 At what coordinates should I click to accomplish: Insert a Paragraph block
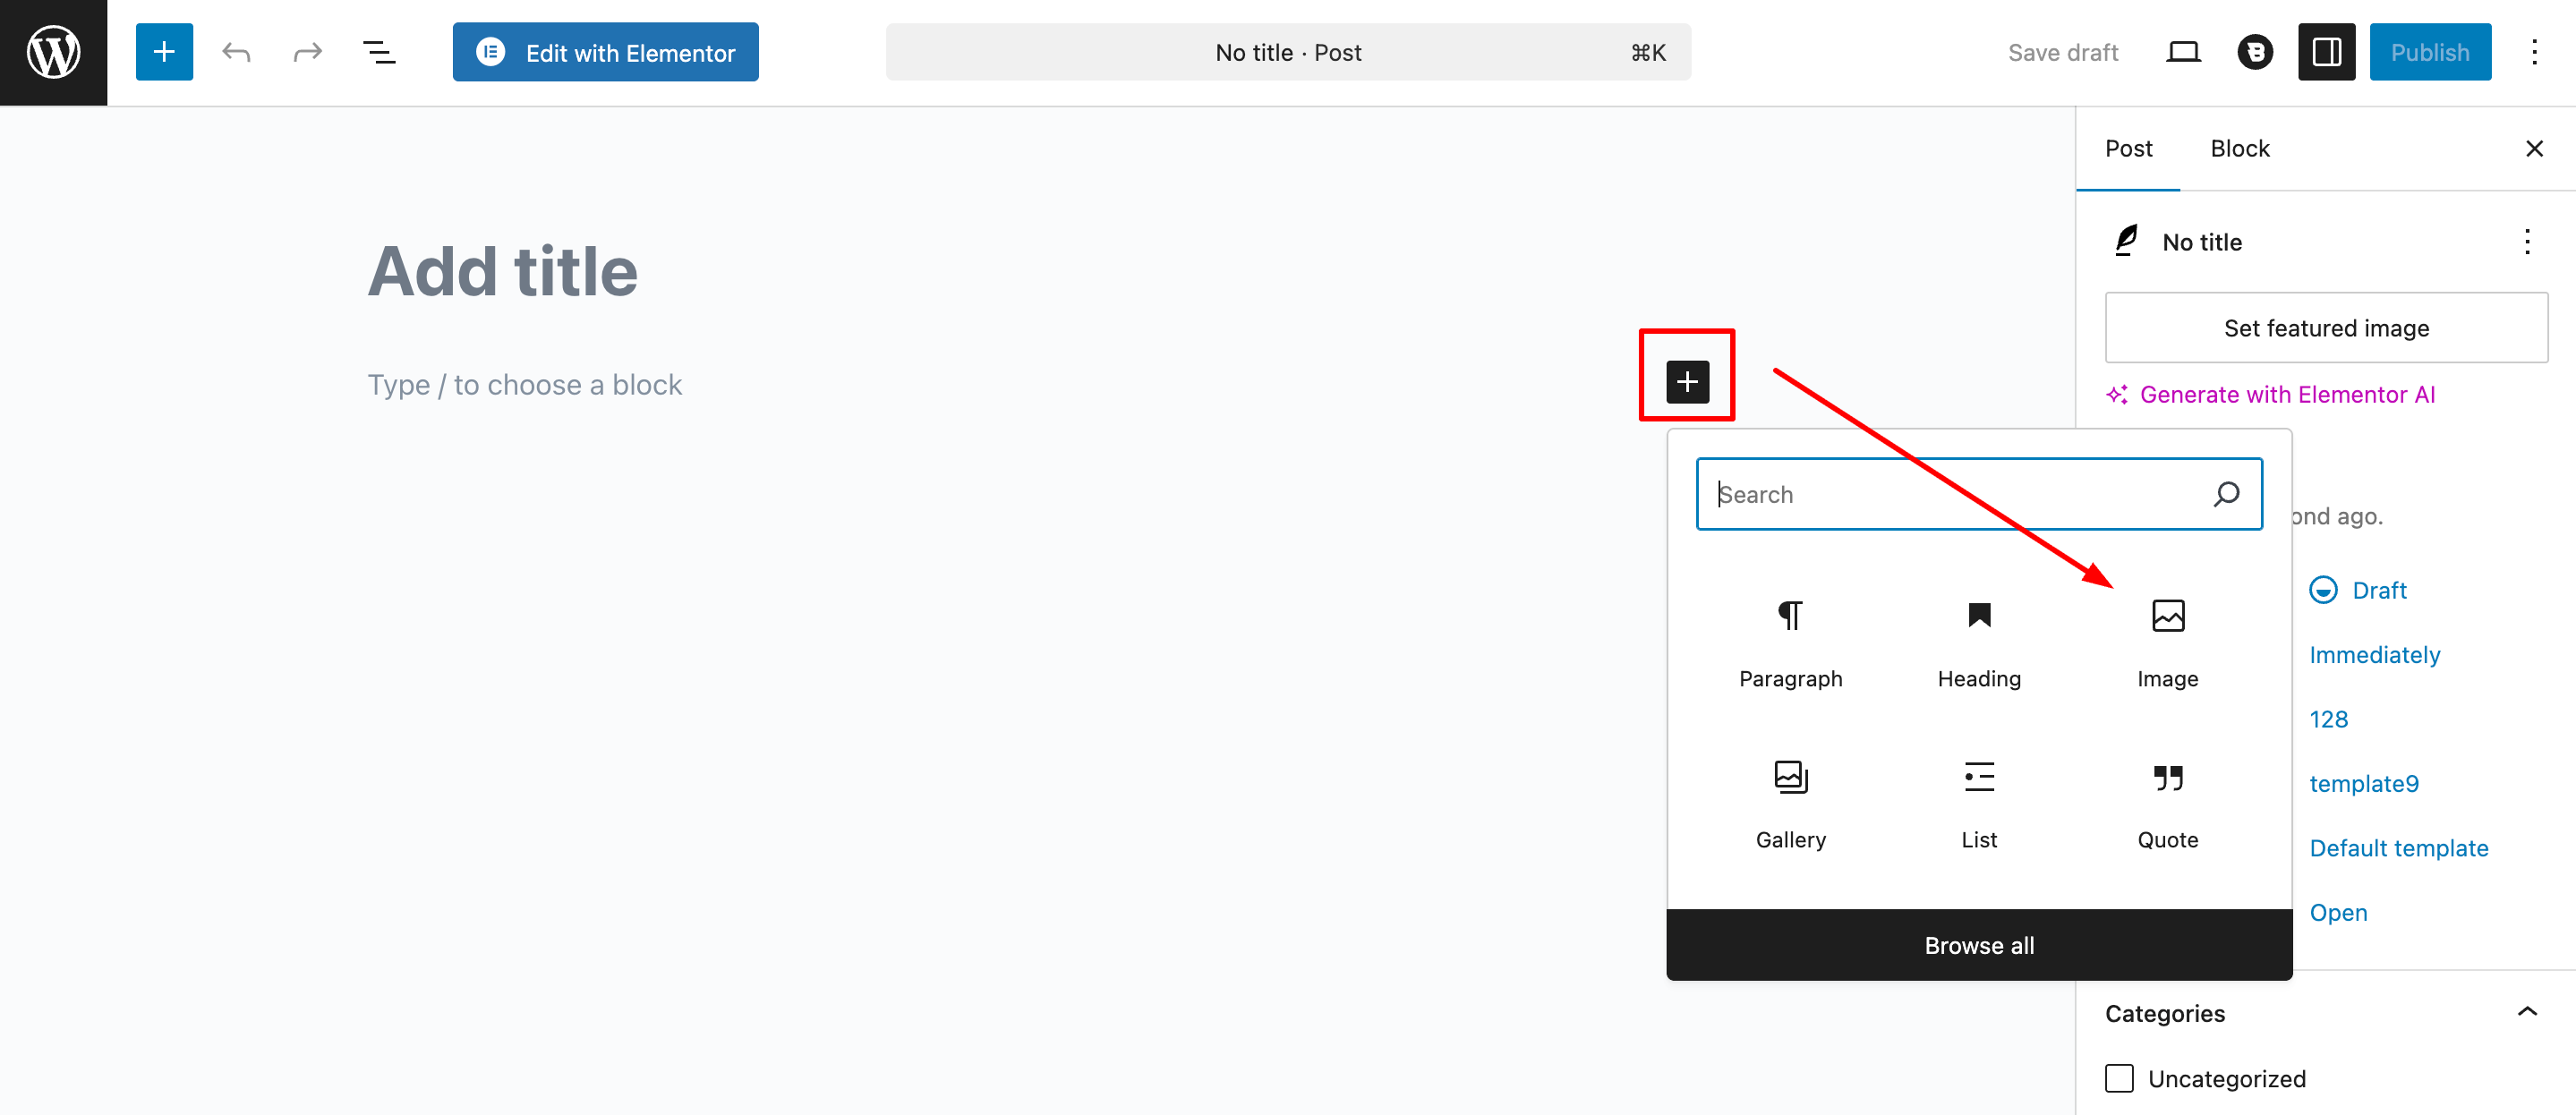[1790, 640]
